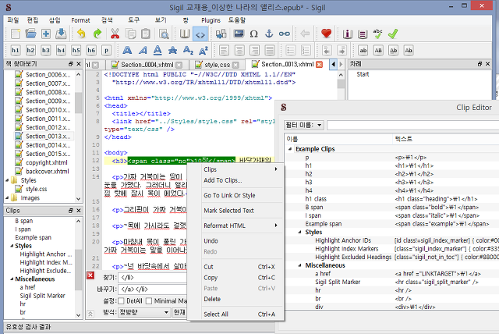Screen dimensions: 499x334
Task: Click the New file toolbar icon
Action: tap(15, 34)
